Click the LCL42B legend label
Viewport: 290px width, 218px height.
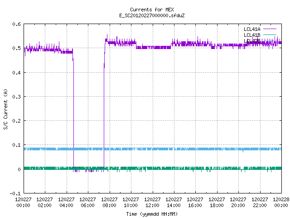(x=252, y=41)
